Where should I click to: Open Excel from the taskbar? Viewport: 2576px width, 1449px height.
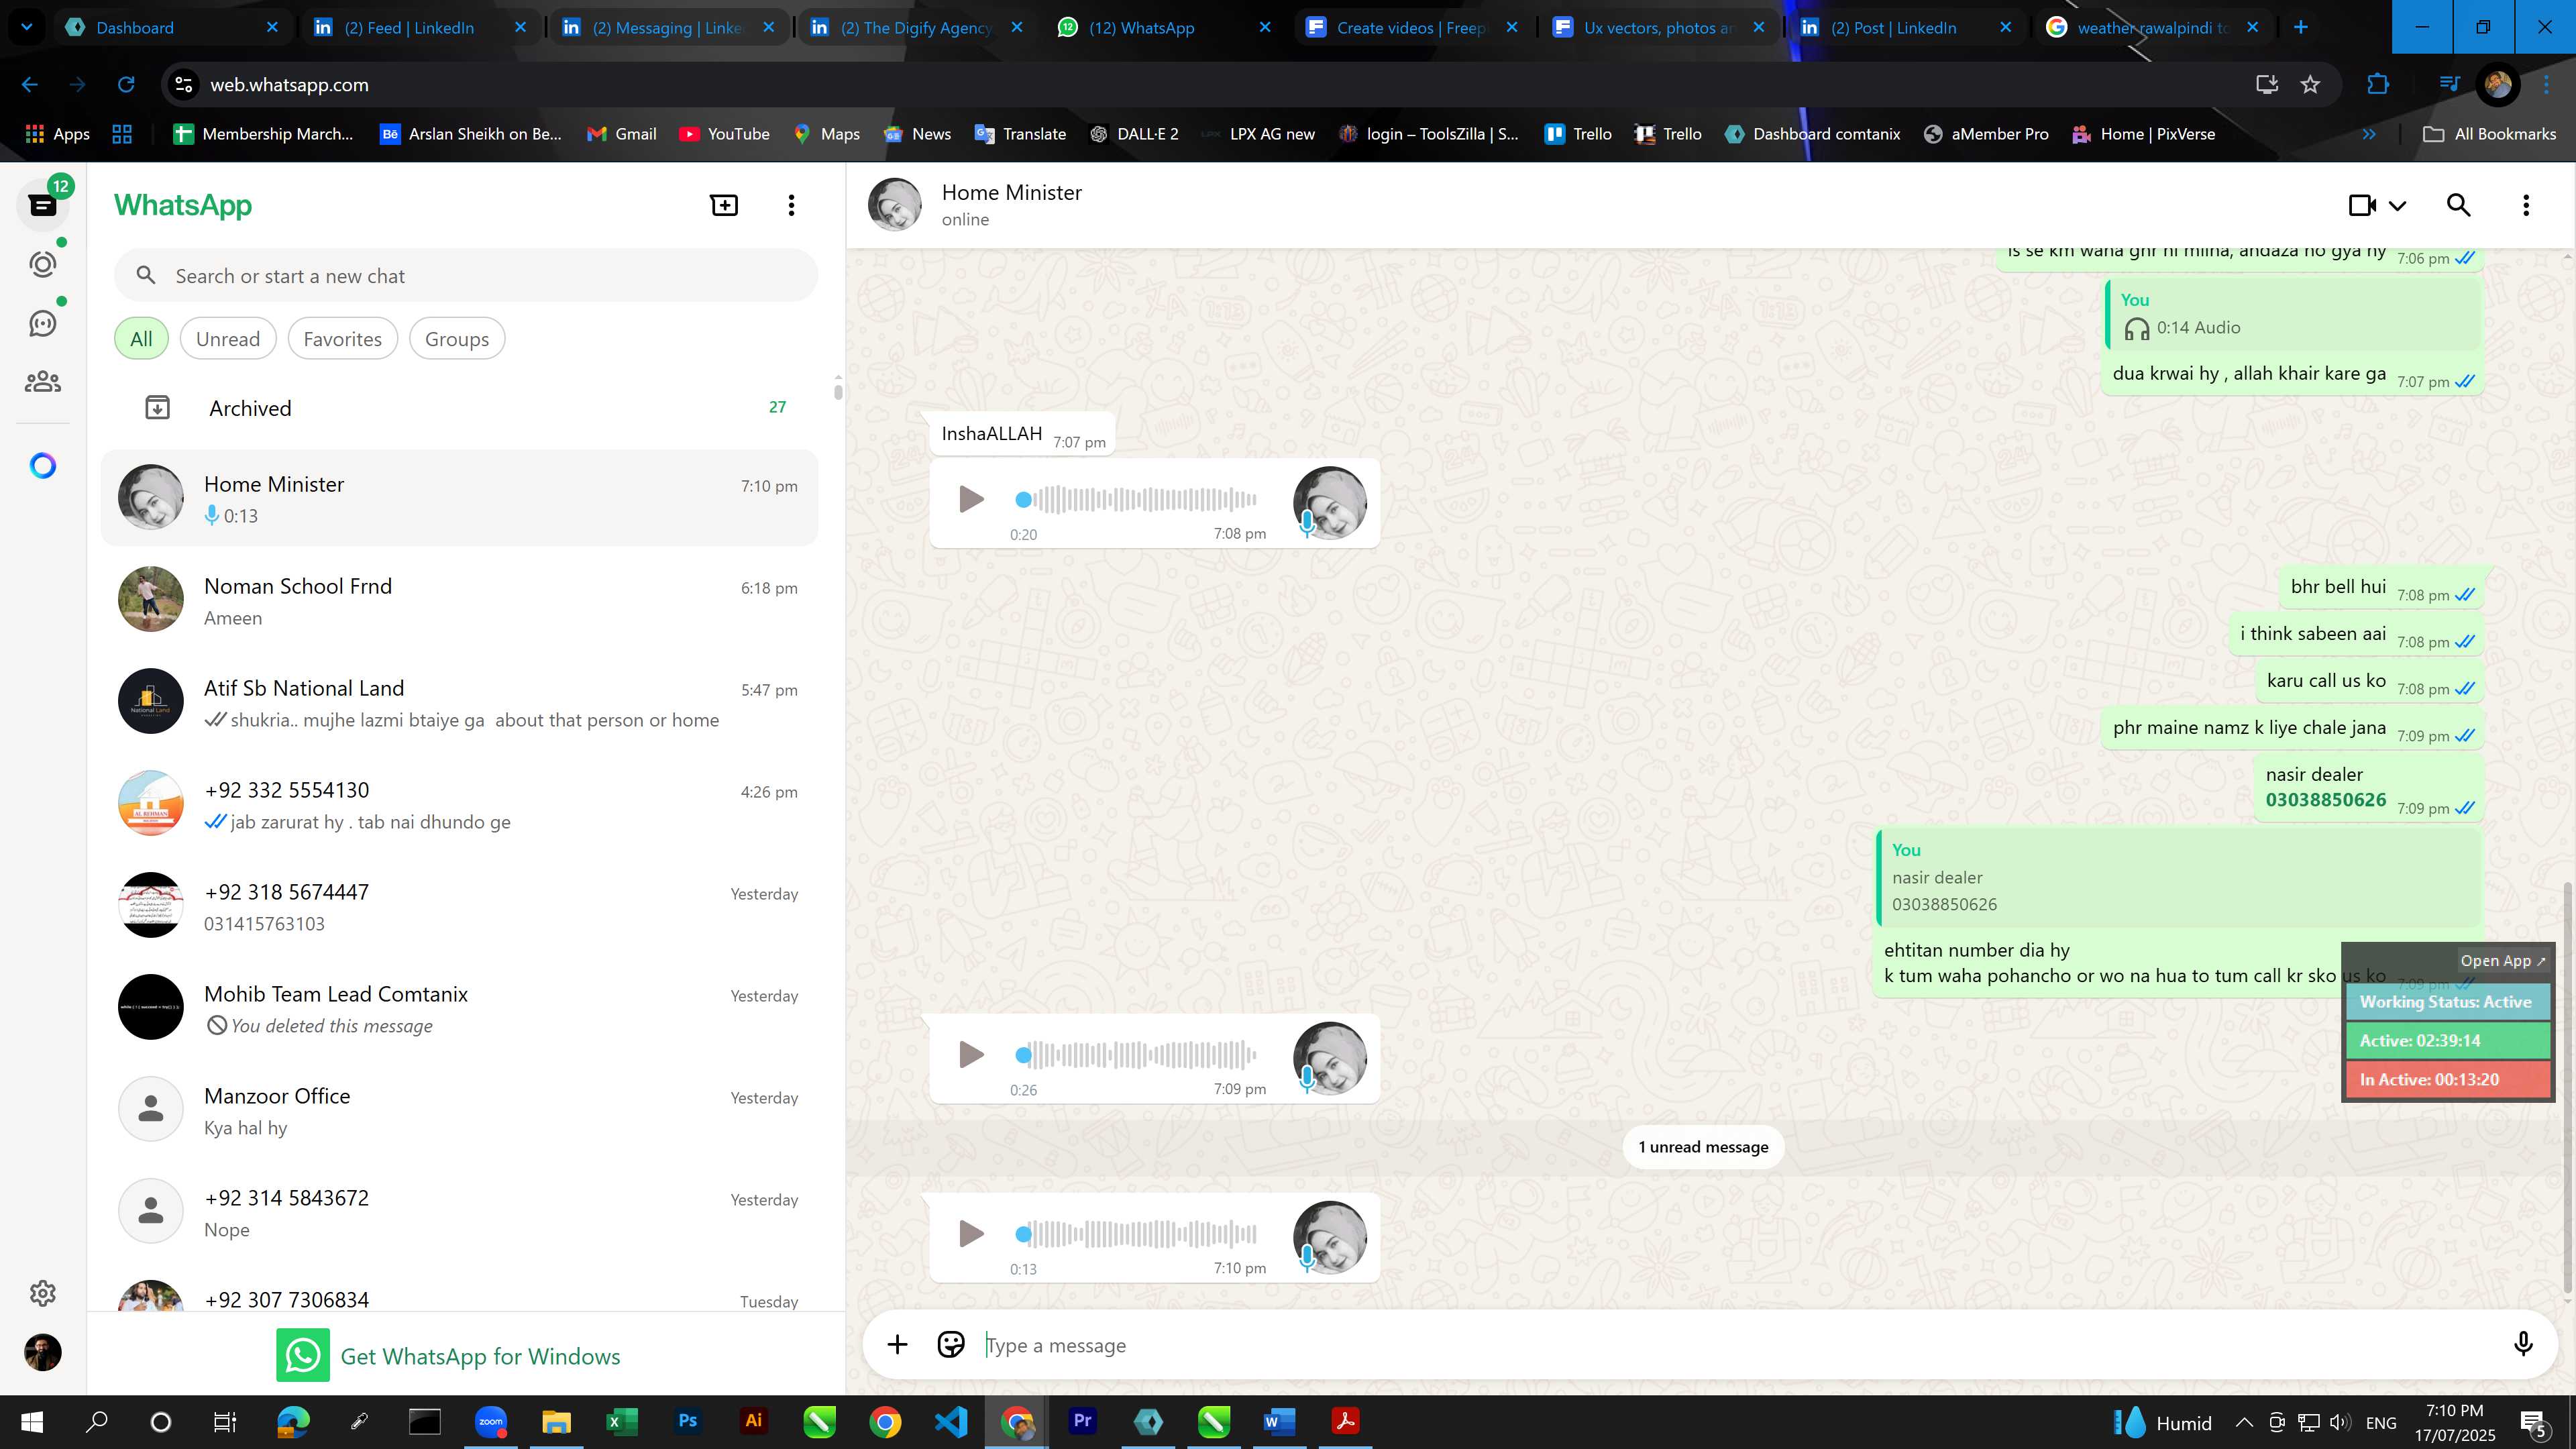coord(622,1421)
